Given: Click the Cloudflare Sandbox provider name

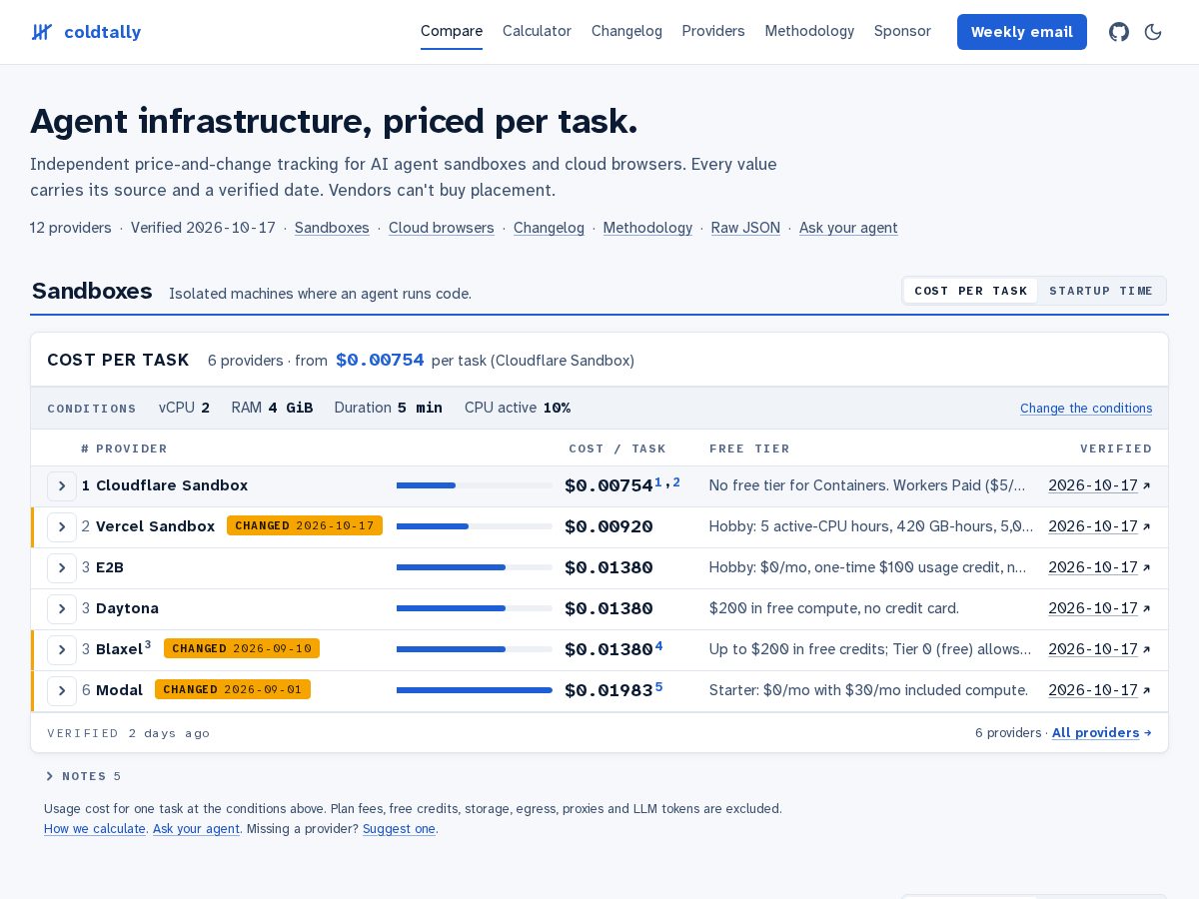Looking at the screenshot, I should coord(172,485).
